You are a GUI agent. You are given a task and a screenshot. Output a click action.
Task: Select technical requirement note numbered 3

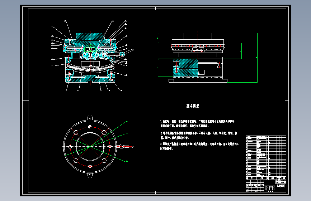(199, 146)
